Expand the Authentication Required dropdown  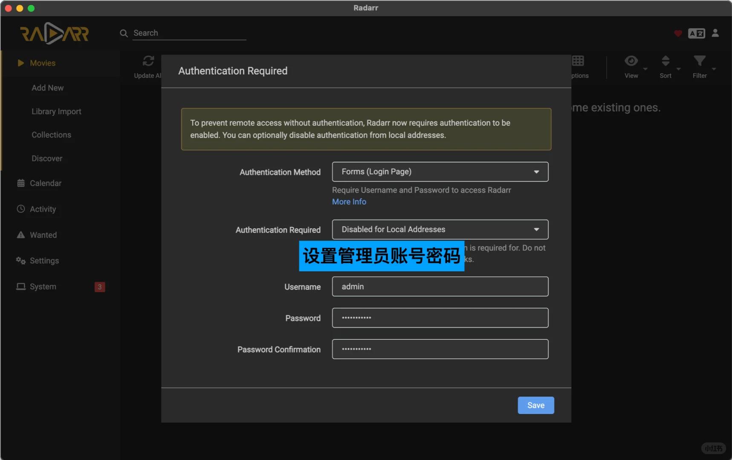(440, 230)
